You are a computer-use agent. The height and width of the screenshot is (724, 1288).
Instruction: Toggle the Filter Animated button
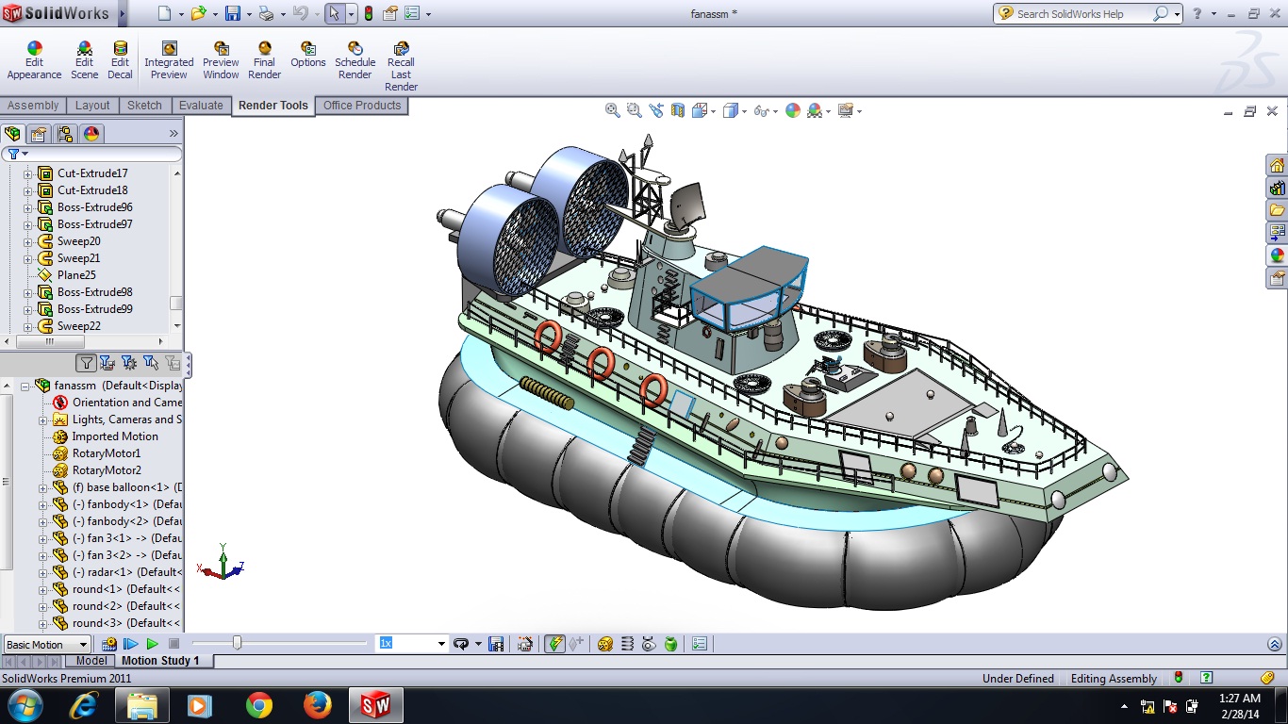[x=107, y=363]
